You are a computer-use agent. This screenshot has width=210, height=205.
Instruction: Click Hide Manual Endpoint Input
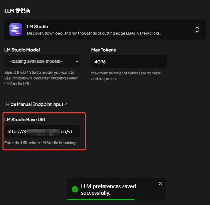point(35,104)
